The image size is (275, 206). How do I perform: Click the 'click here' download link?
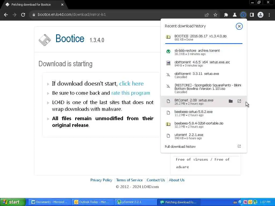[131, 84]
